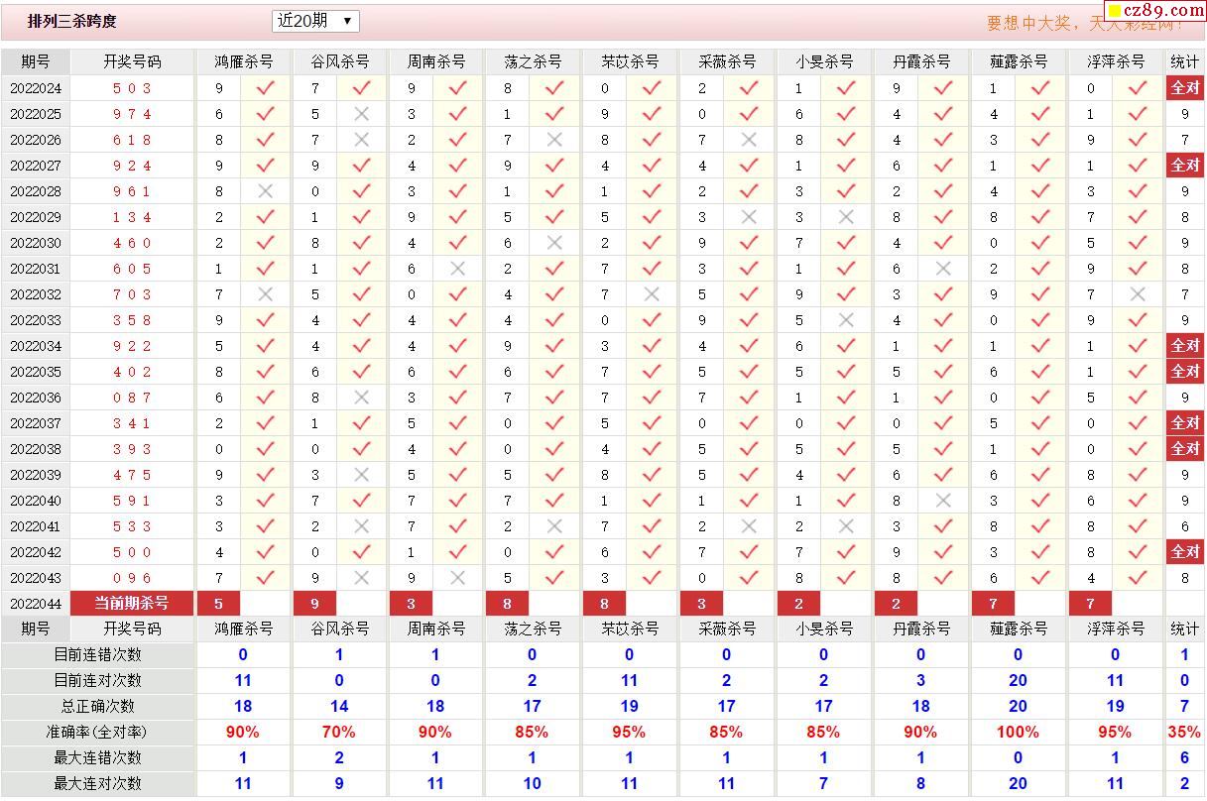Click the 100% accuracy value
Image resolution: width=1207 pixels, height=801 pixels.
pos(1018,733)
